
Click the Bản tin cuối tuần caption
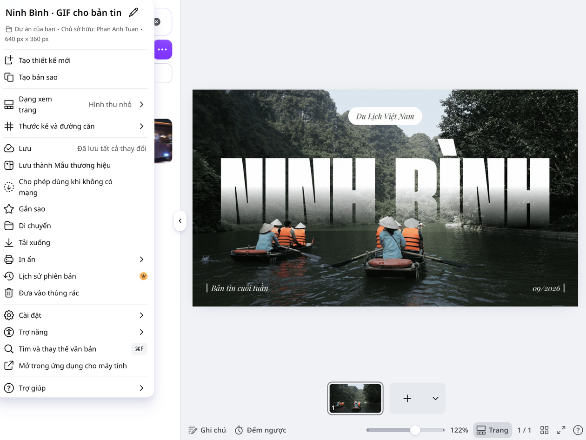(x=240, y=288)
